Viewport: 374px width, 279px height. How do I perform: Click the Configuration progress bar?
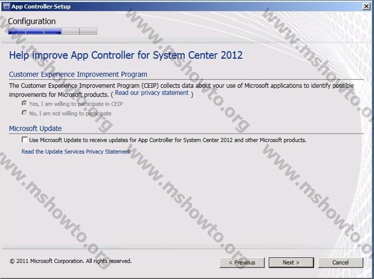click(52, 31)
